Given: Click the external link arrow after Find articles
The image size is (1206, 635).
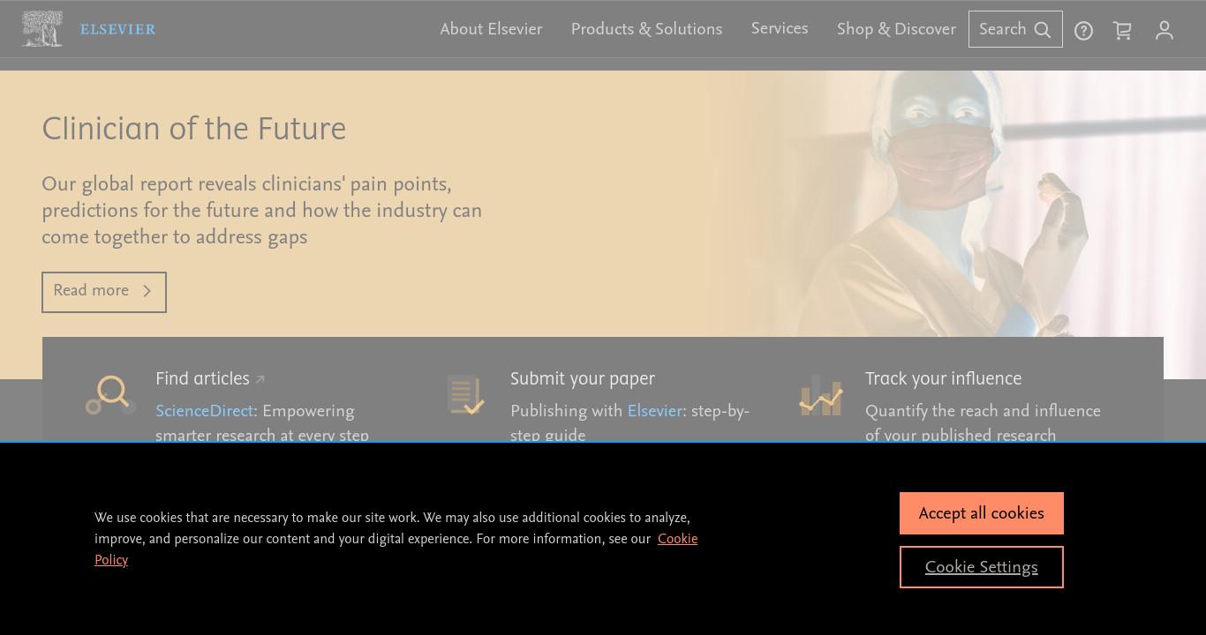Looking at the screenshot, I should (x=260, y=380).
